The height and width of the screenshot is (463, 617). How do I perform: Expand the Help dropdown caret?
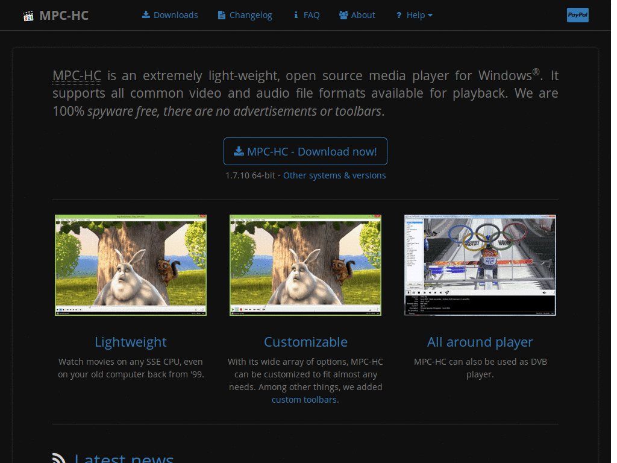click(430, 16)
